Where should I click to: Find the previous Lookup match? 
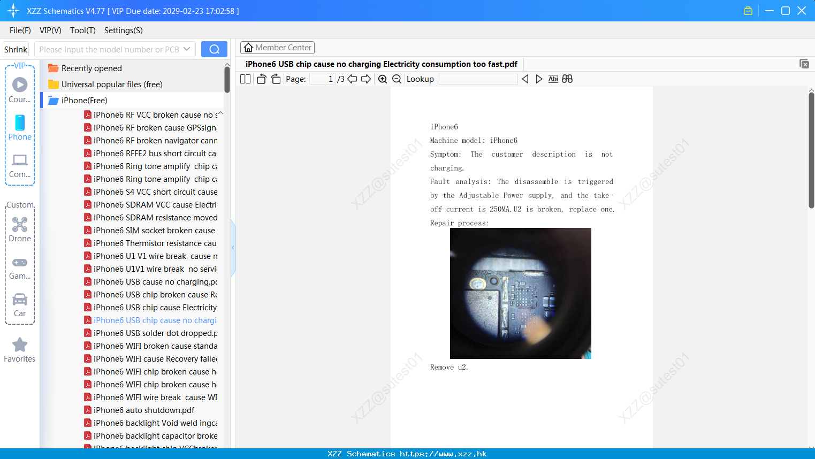pyautogui.click(x=525, y=79)
